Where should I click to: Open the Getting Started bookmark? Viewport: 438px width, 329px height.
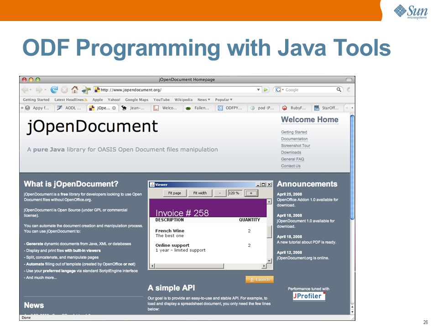coord(36,100)
